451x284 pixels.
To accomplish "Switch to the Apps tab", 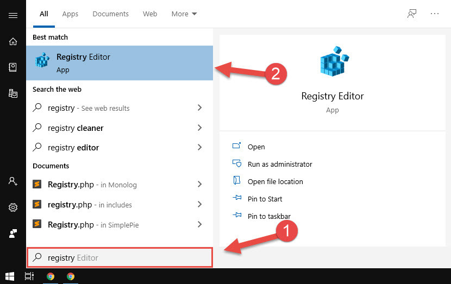I will point(70,14).
